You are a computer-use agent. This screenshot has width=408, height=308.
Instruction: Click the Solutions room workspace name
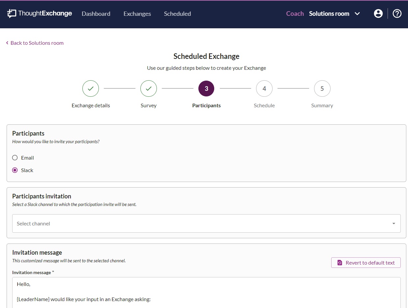click(x=329, y=13)
